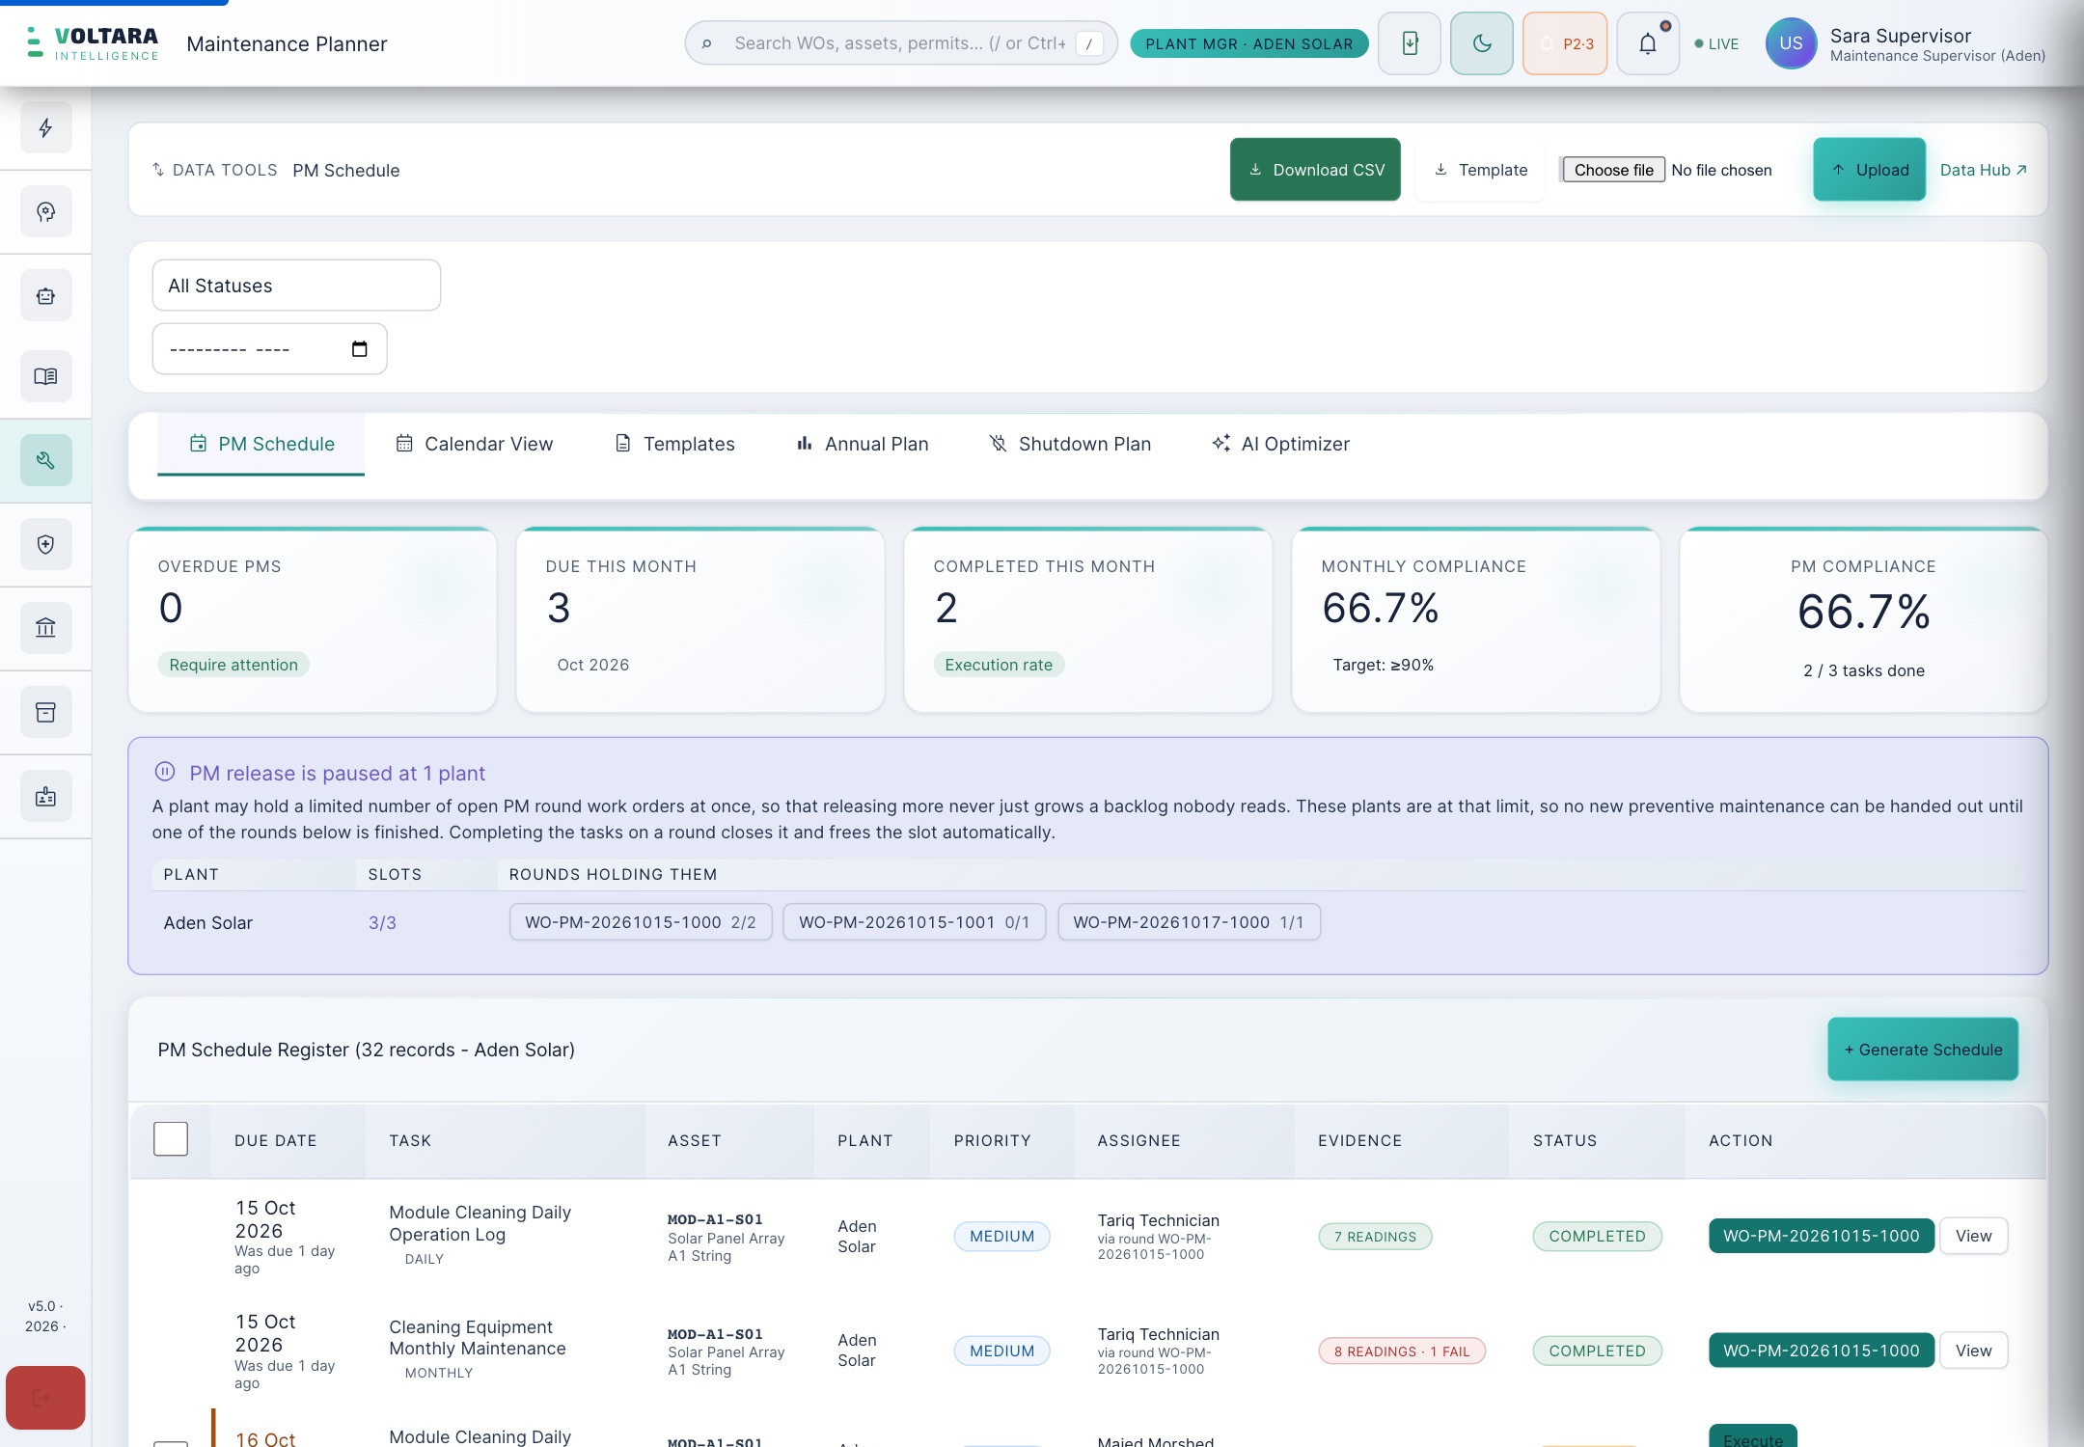2084x1447 pixels.
Task: Open round chip WO-PM-20261017-1000 1/1
Action: (1189, 922)
